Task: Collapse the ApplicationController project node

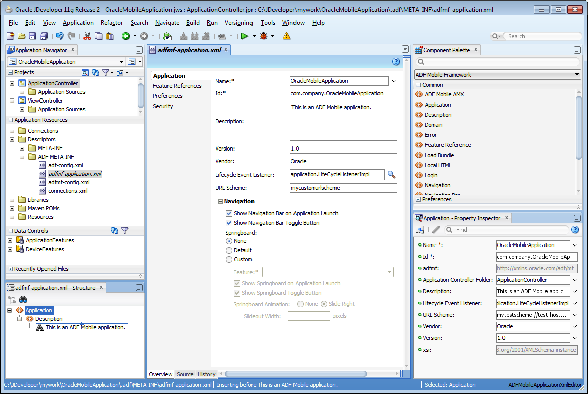Action: pyautogui.click(x=12, y=83)
